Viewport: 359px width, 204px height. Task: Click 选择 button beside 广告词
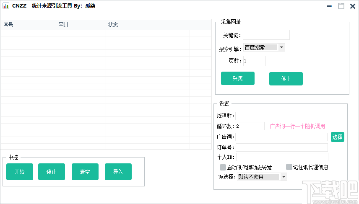(338, 137)
